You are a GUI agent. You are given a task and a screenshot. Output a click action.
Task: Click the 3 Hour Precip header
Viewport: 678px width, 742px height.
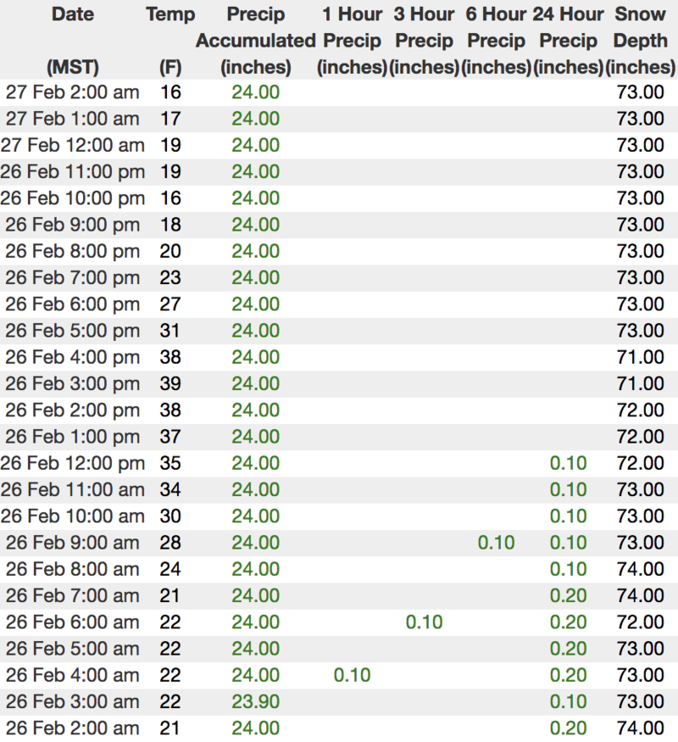coord(425,40)
